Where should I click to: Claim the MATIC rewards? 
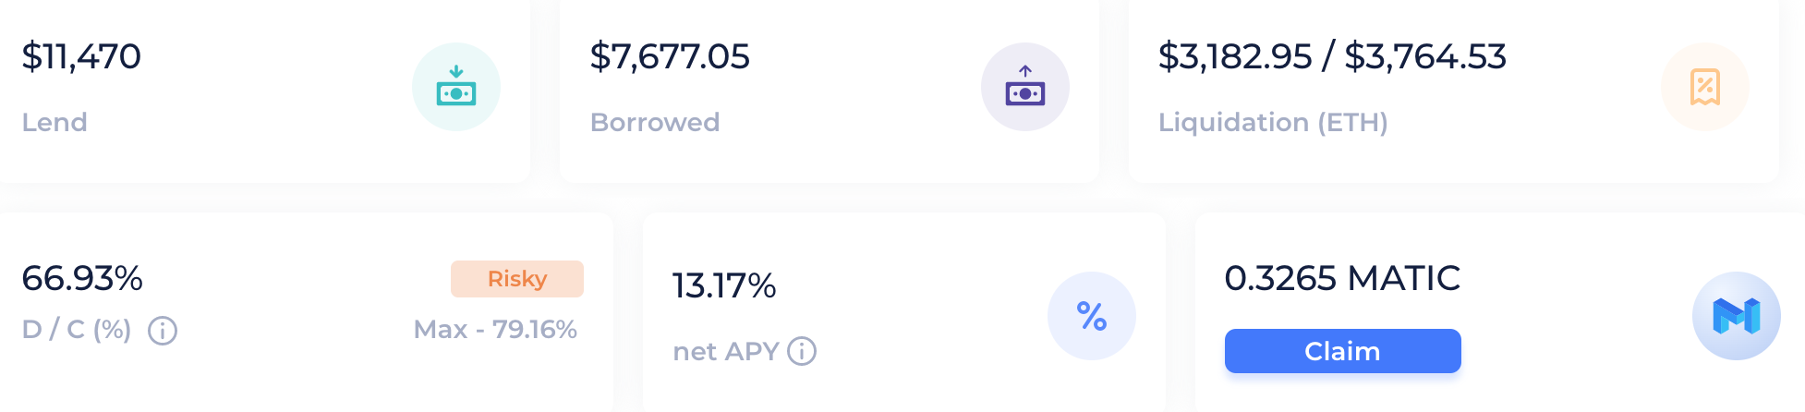1343,351
